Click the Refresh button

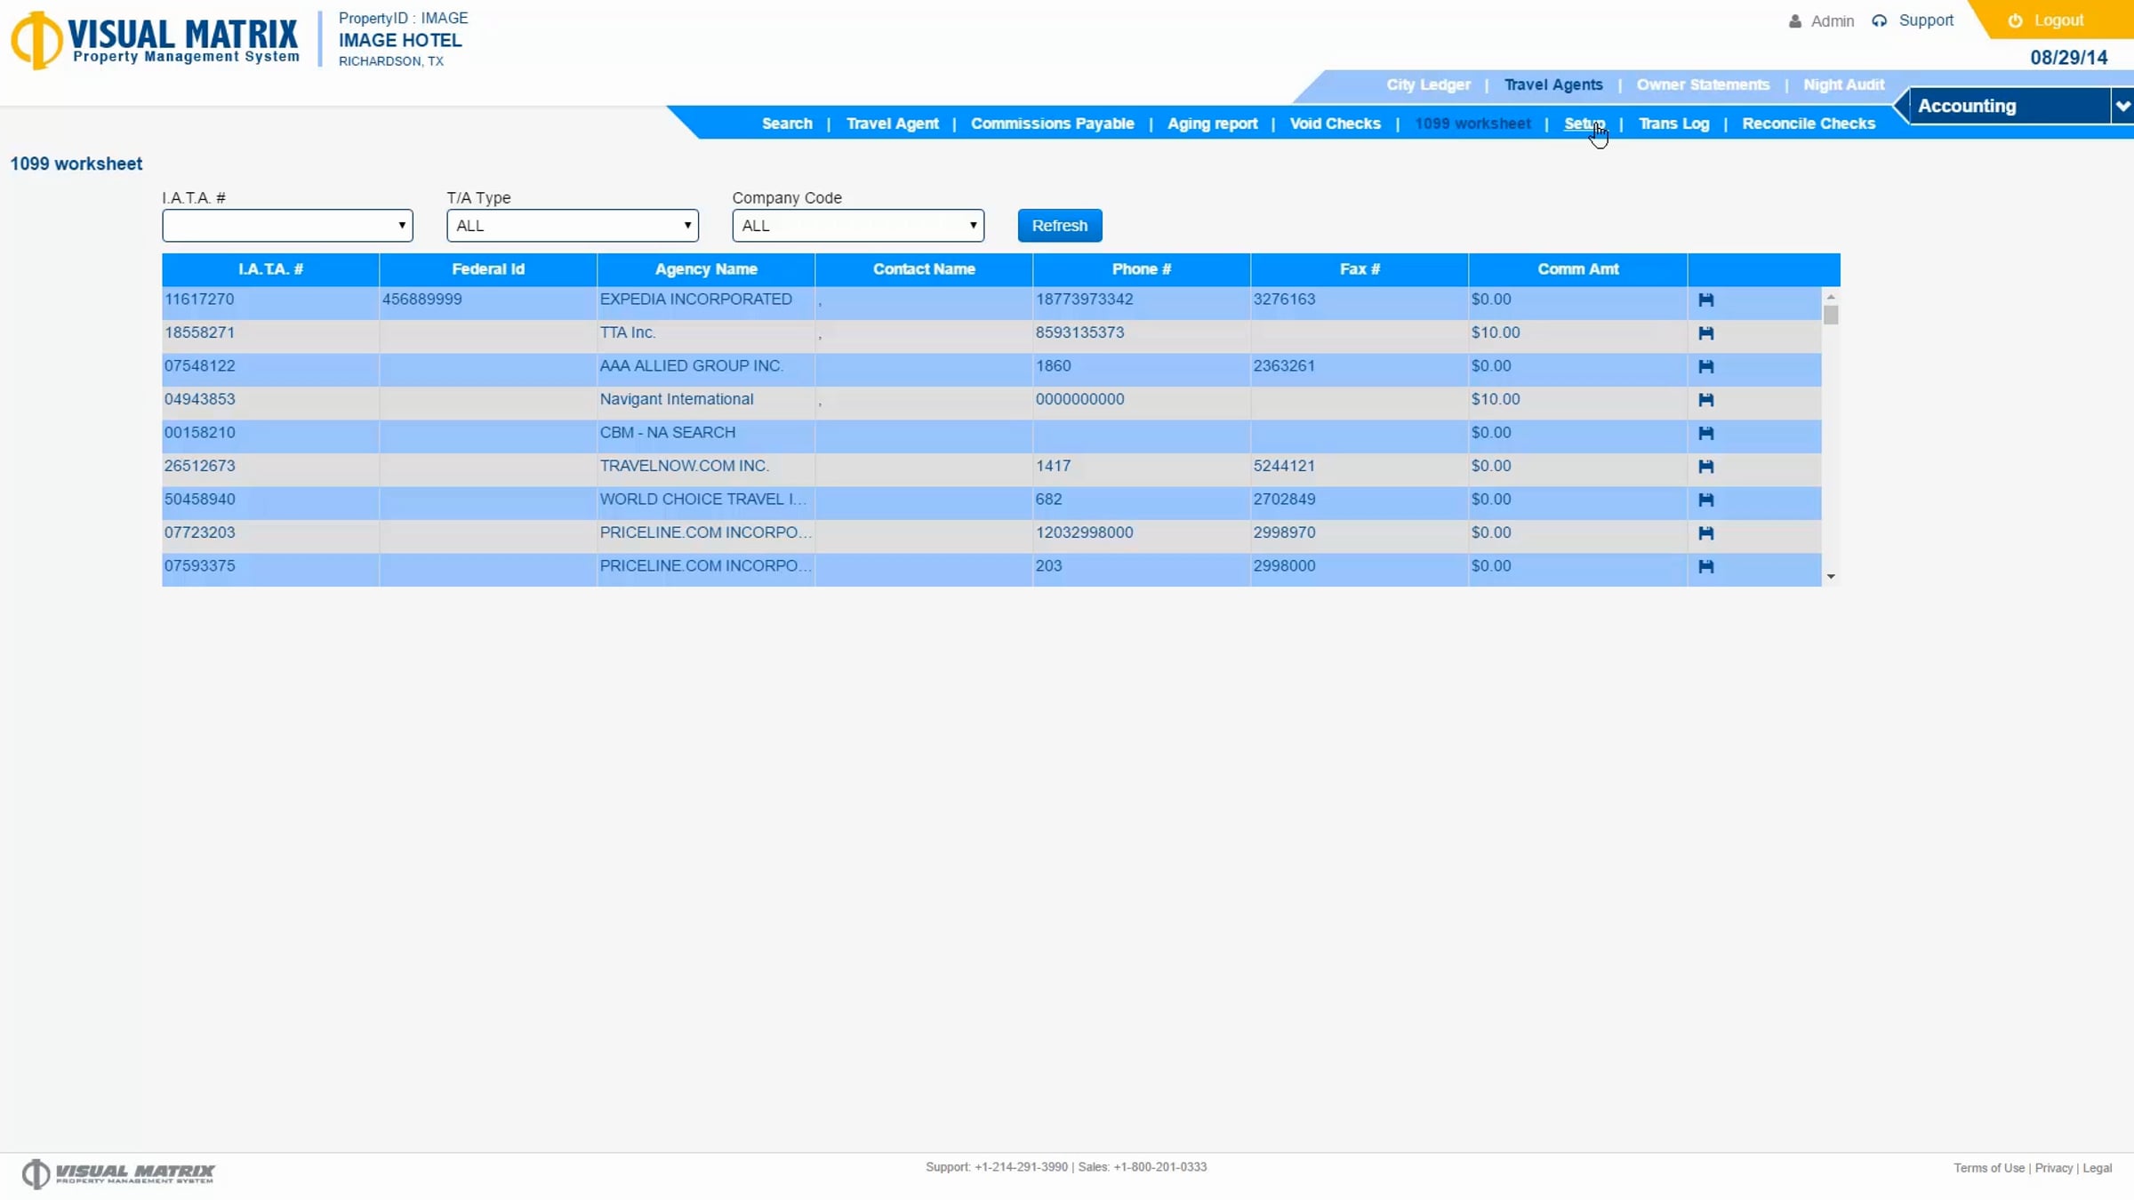[x=1060, y=226]
